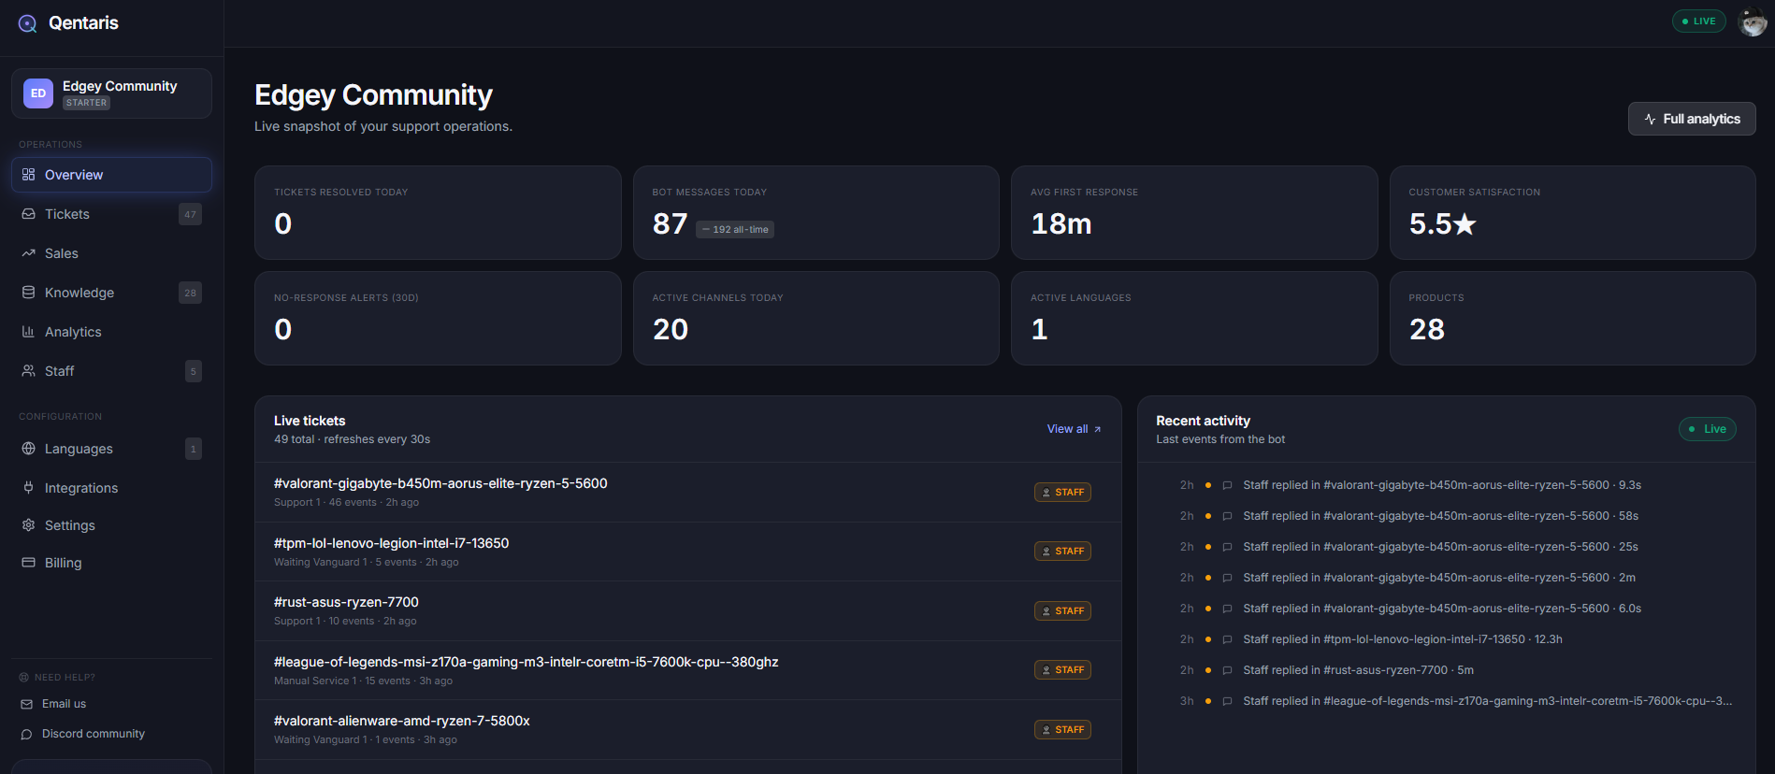Open the league-of-legends-msi-z170a ticket
The height and width of the screenshot is (774, 1775).
coord(526,662)
